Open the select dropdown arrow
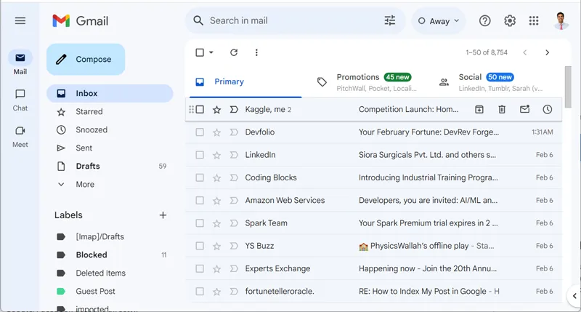The width and height of the screenshot is (581, 312). [211, 52]
